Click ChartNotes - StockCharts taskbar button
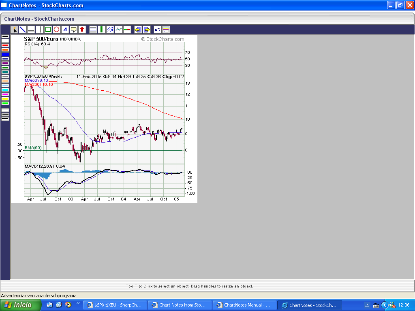The width and height of the screenshot is (415, 311). [310, 305]
